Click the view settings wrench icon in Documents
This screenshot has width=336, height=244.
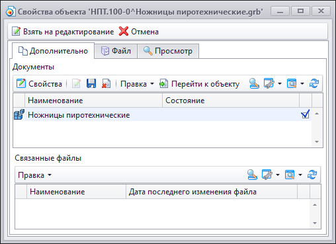(269, 84)
